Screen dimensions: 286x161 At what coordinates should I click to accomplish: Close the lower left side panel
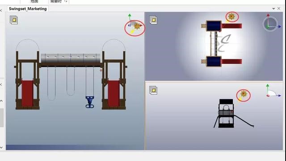tap(1, 84)
